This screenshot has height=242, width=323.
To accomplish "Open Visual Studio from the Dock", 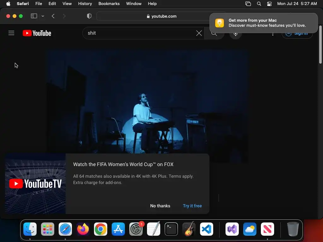I will tap(232, 229).
